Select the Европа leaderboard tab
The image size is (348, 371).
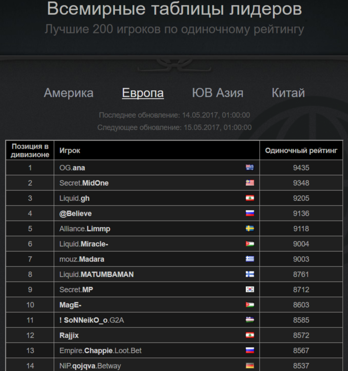click(143, 93)
